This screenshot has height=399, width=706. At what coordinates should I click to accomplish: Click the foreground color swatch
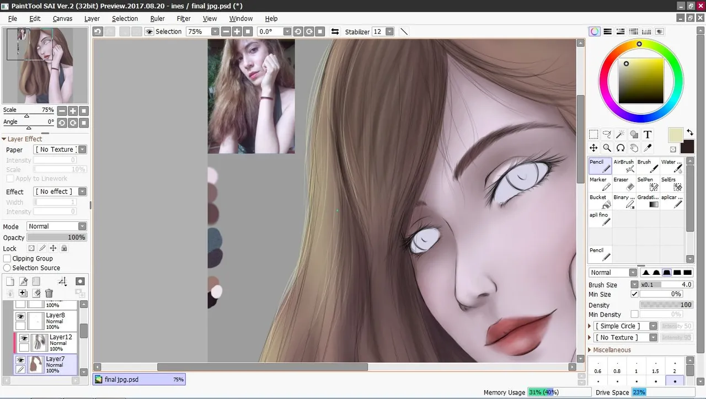(676, 135)
